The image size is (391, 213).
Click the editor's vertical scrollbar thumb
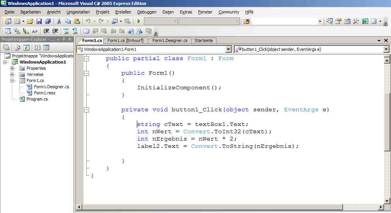click(387, 122)
